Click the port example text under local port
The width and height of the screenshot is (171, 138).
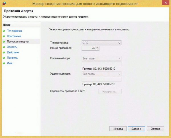[x=99, y=69]
